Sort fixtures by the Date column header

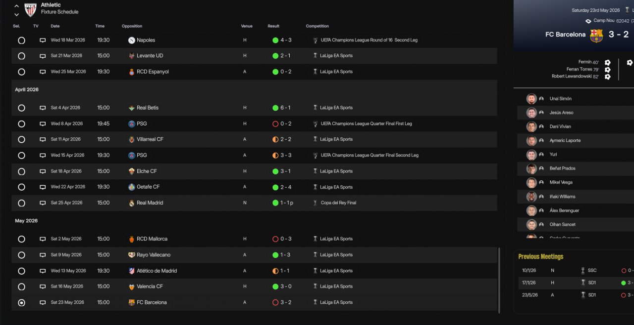point(55,26)
